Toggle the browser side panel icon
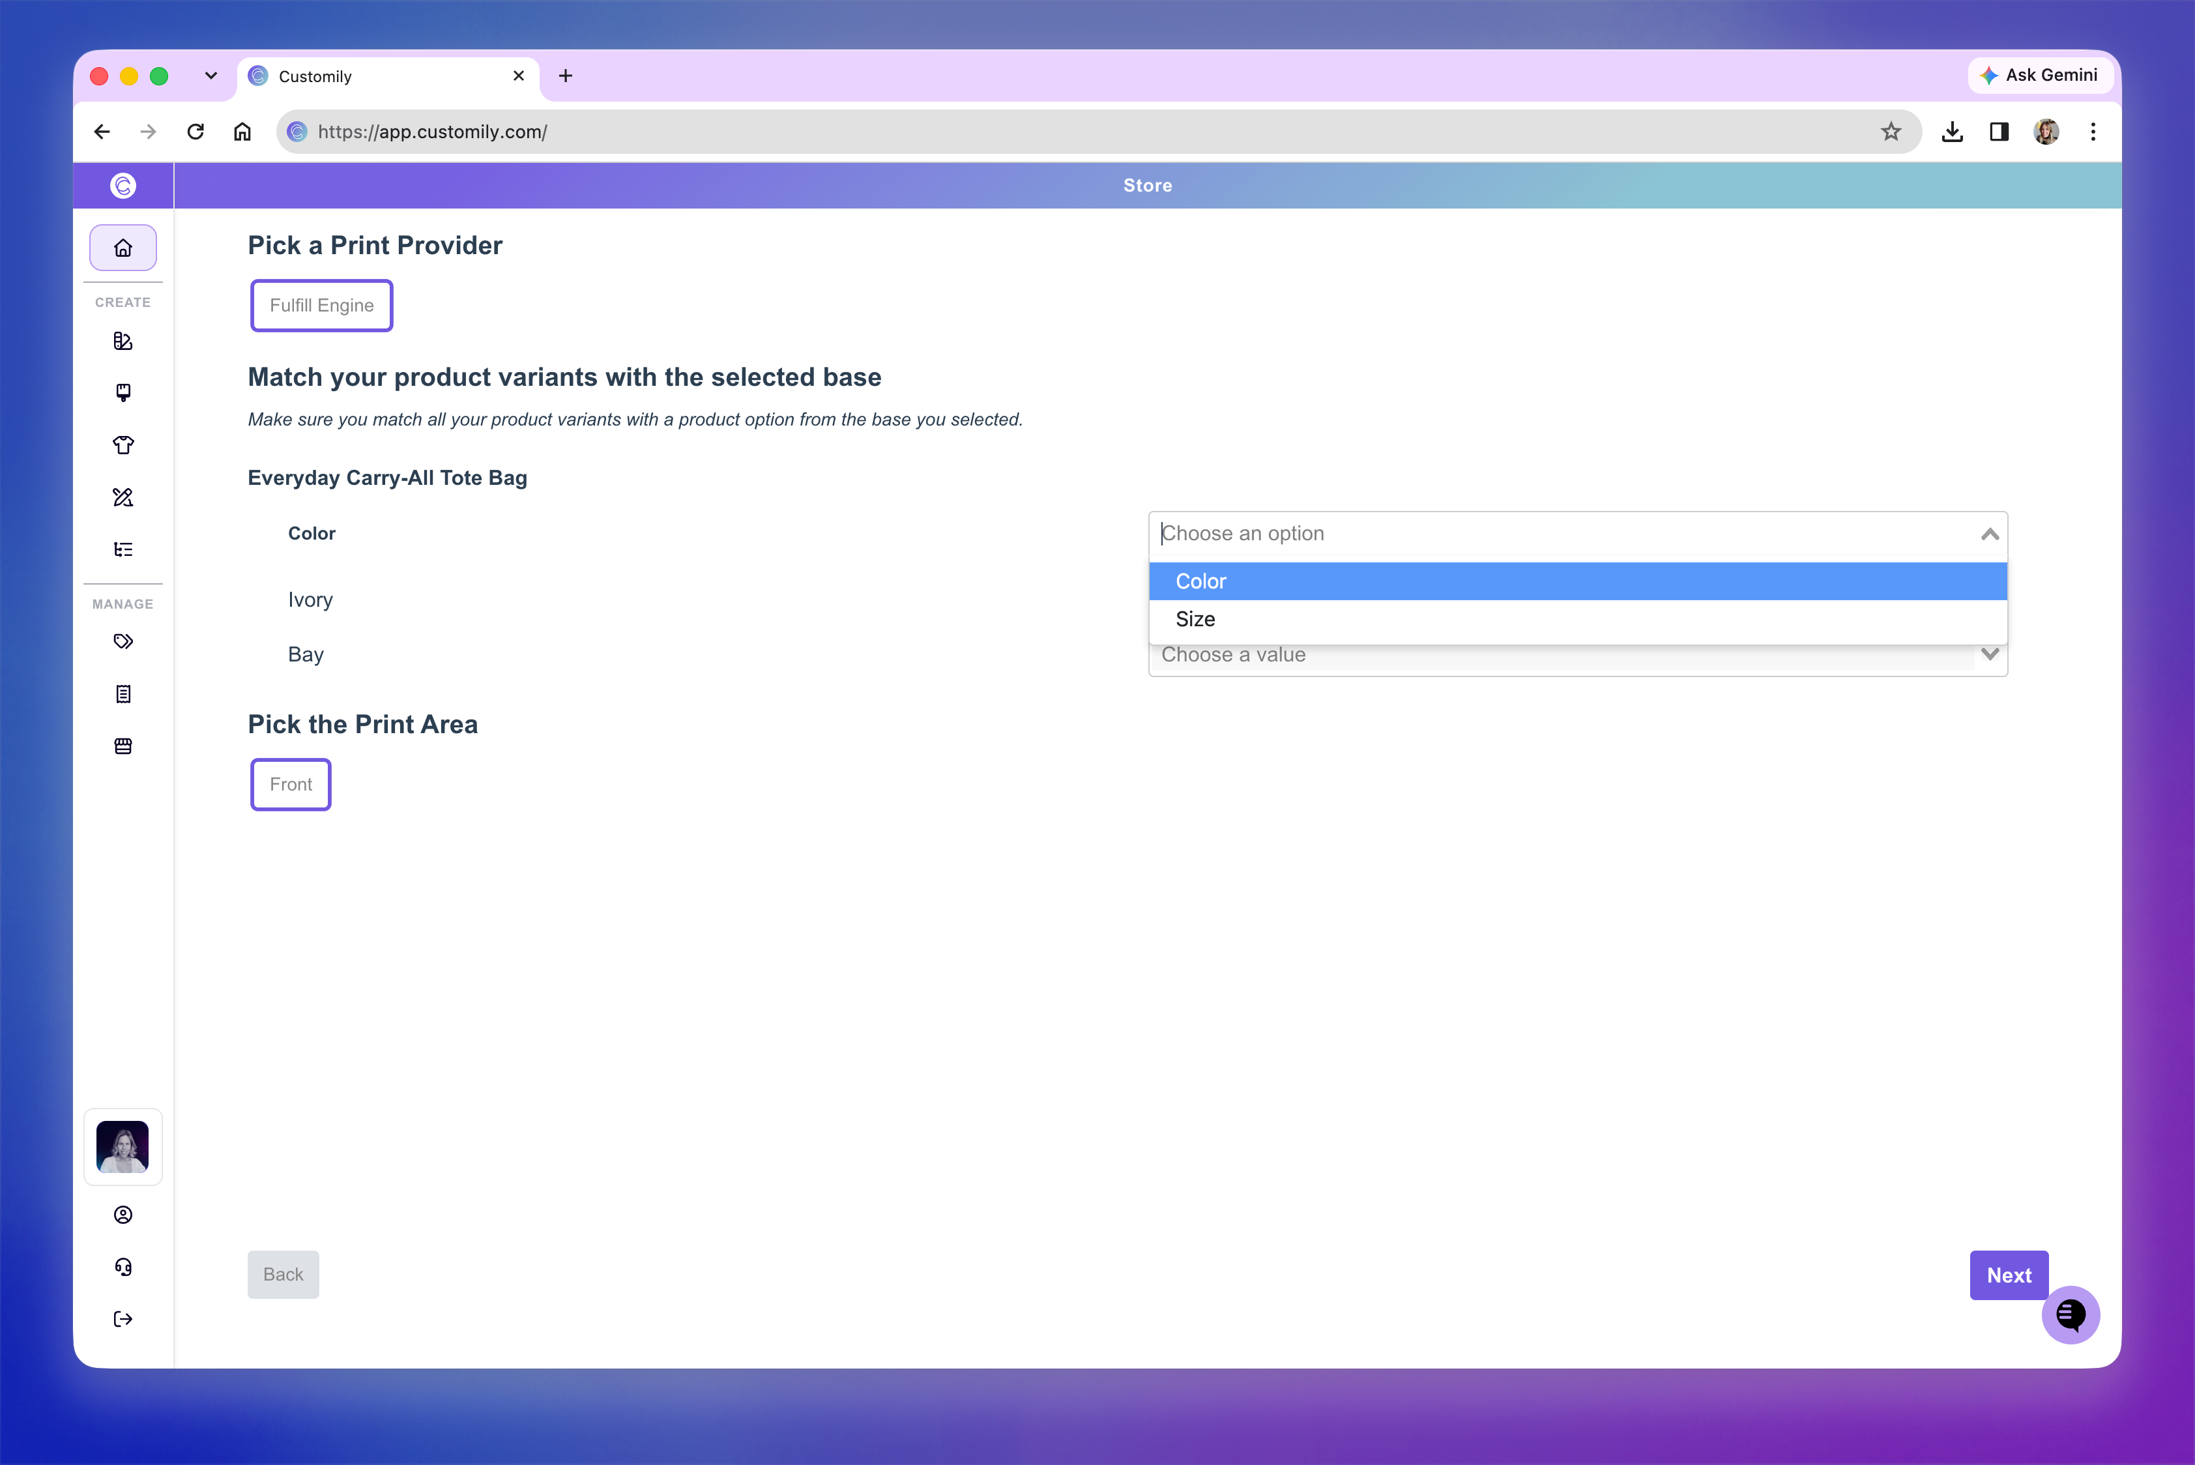This screenshot has height=1465, width=2195. point(1999,132)
